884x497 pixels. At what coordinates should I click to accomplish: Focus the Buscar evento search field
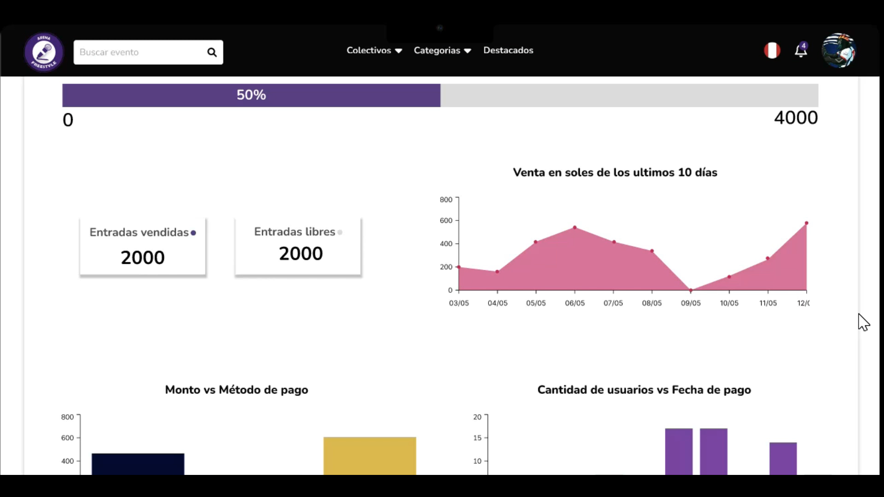138,52
